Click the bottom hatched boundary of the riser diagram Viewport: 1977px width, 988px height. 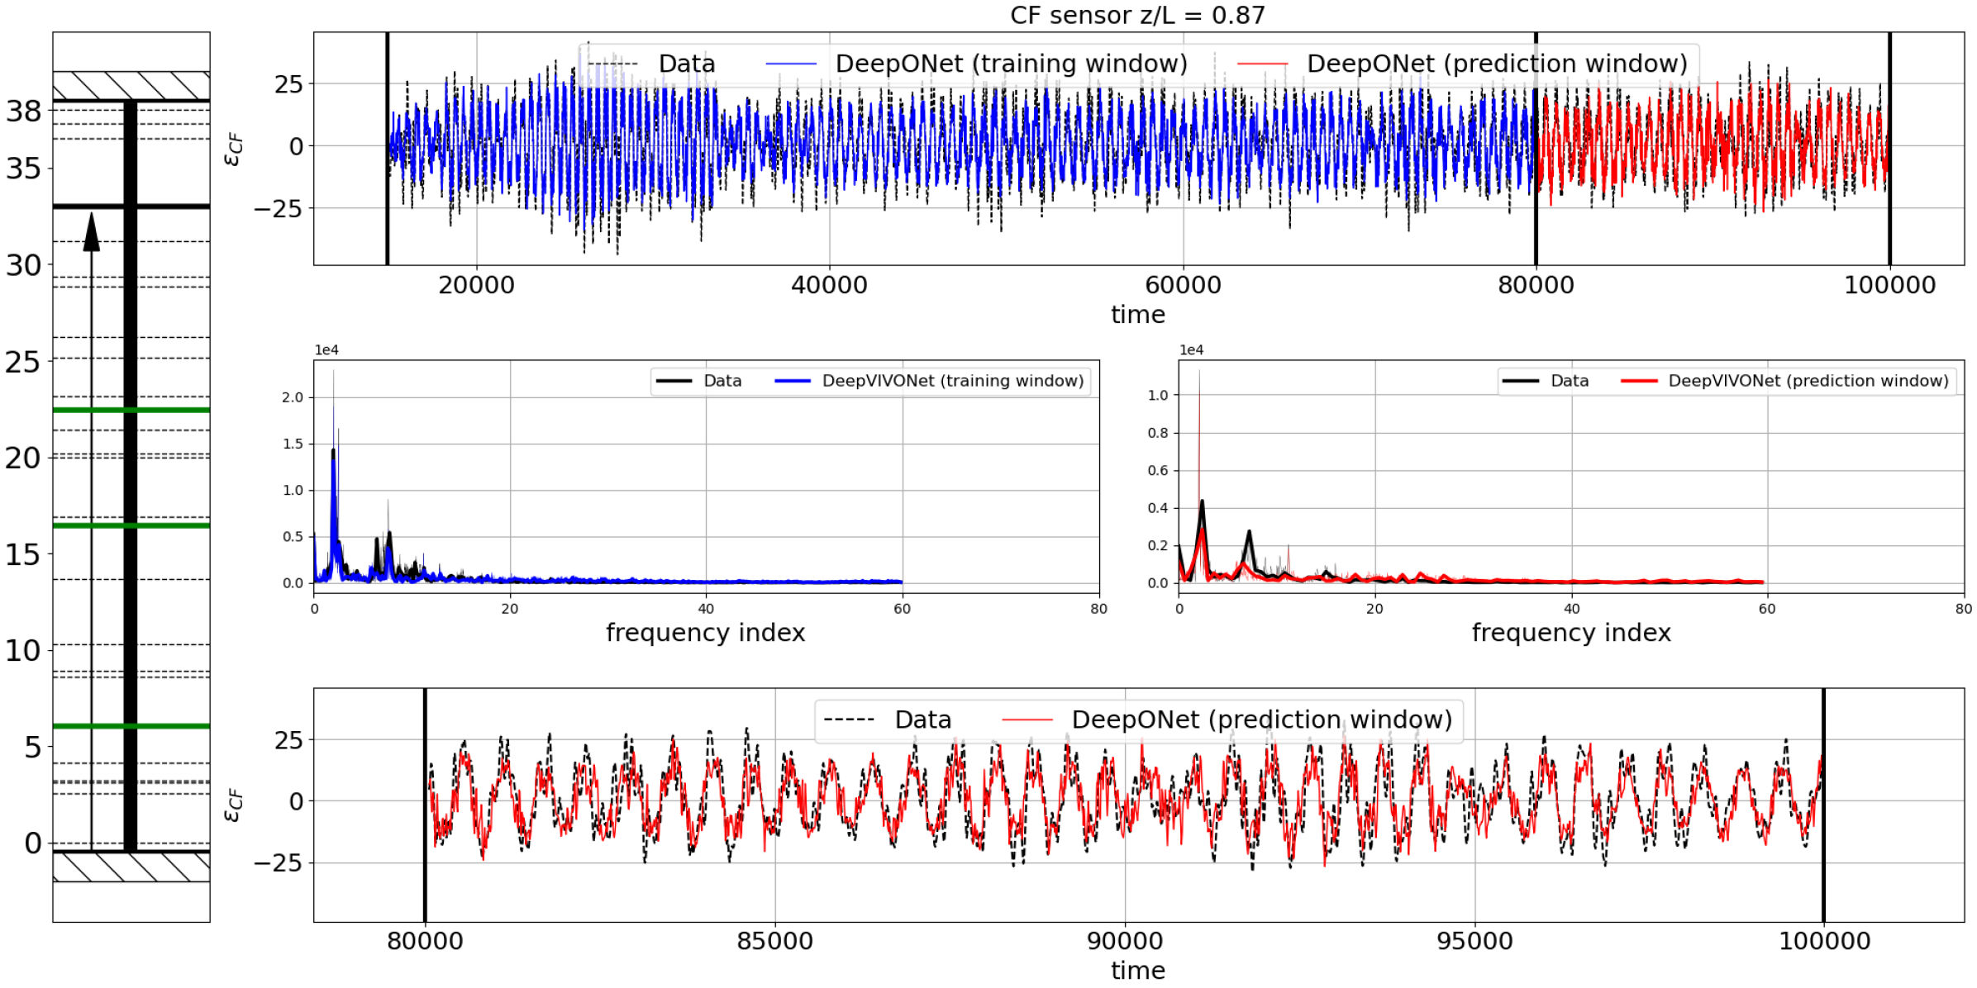131,867
